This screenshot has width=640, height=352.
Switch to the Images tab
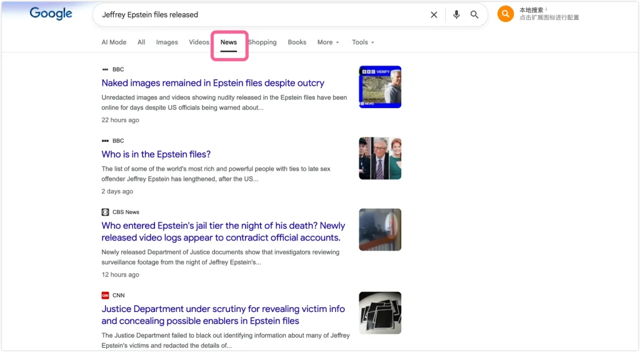coord(167,43)
